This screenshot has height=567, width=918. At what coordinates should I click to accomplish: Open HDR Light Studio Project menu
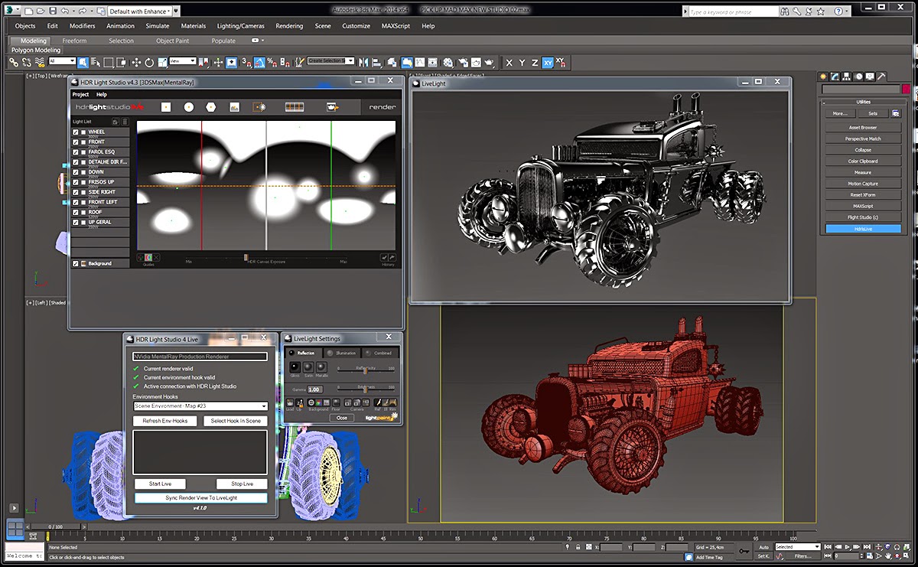tap(80, 94)
